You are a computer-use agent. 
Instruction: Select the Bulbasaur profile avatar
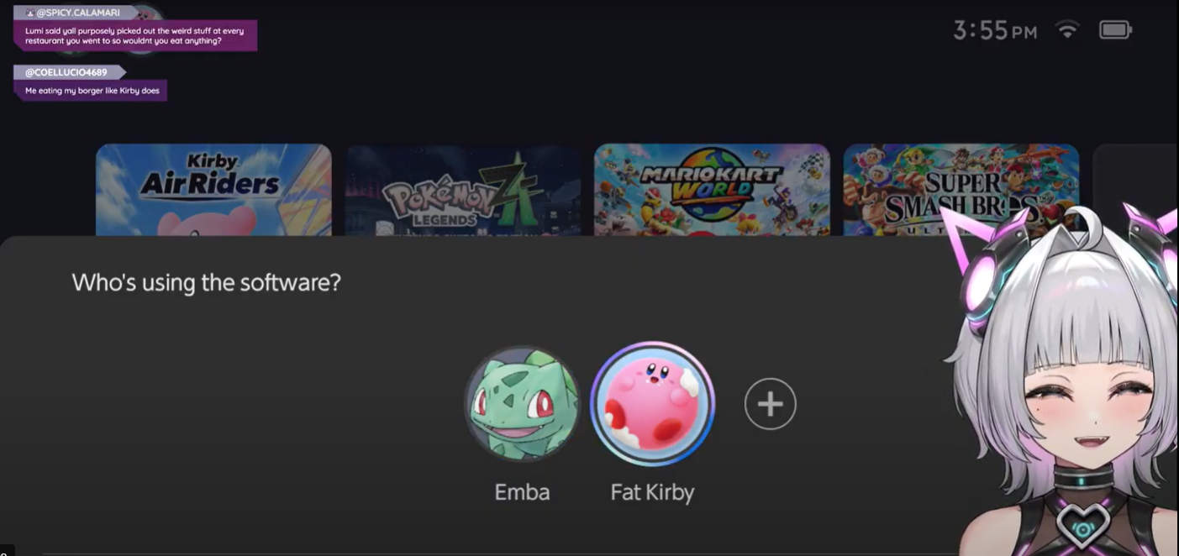[523, 404]
